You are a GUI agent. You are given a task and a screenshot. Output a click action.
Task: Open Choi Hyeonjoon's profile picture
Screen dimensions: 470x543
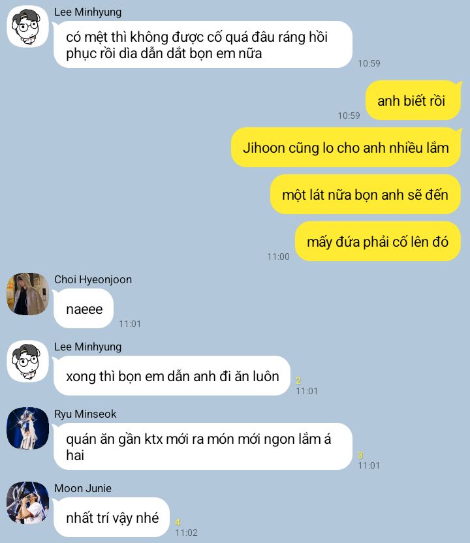pos(27,294)
